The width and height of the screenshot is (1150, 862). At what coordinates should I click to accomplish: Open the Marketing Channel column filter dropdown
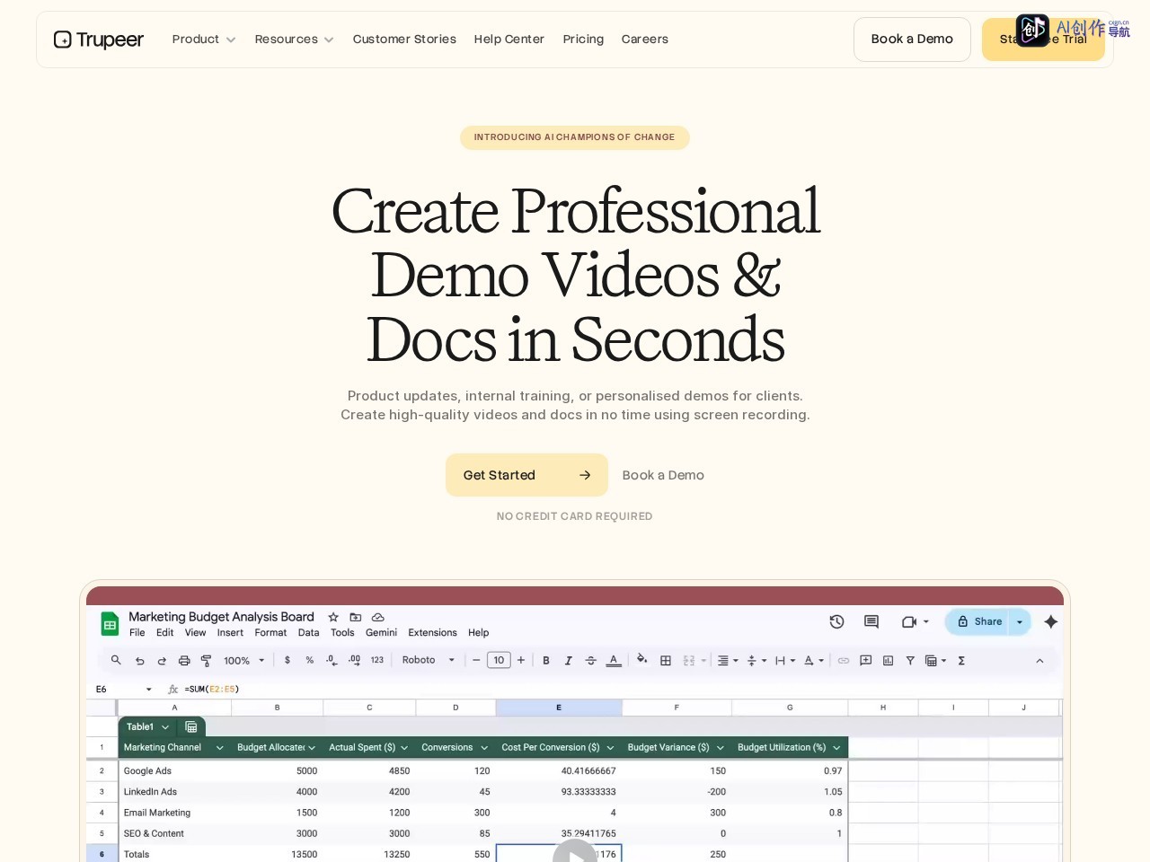(x=219, y=748)
